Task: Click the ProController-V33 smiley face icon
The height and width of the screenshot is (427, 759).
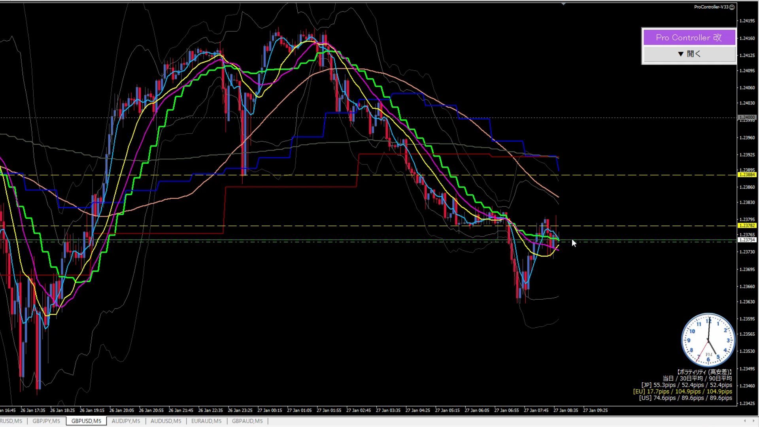Action: click(732, 7)
